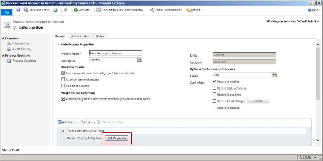Convert to a real-time workflow
323x161 pixels.
(120, 10)
